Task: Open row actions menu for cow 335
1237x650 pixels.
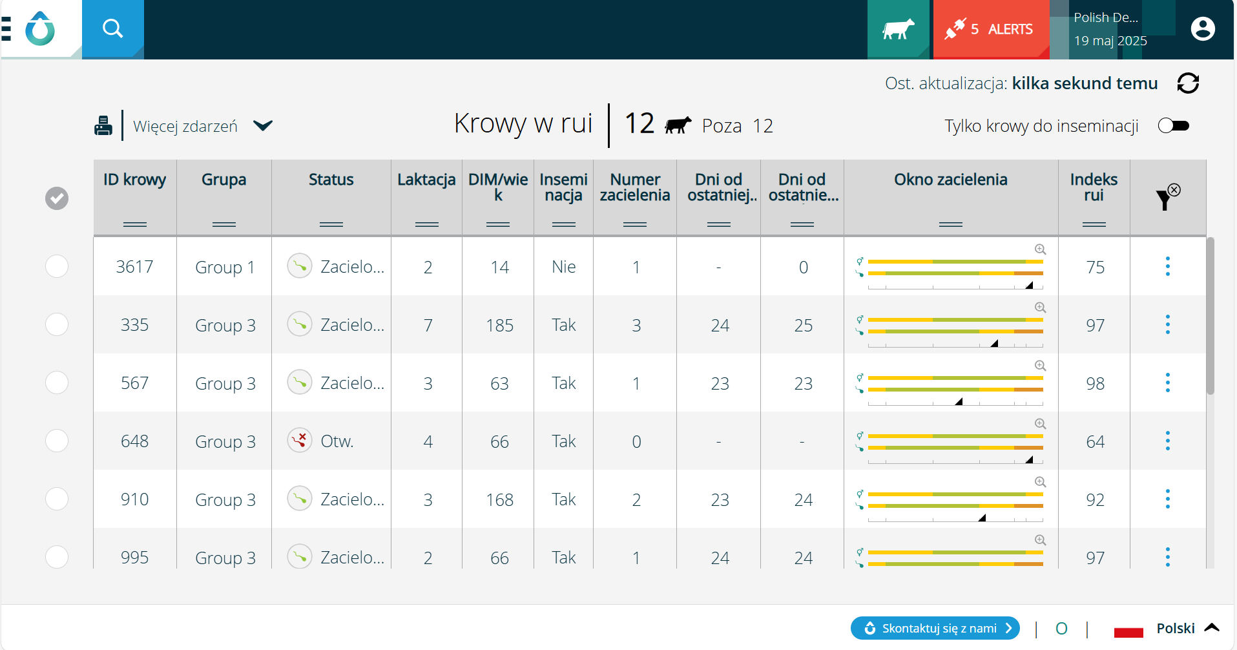Action: pos(1167,324)
